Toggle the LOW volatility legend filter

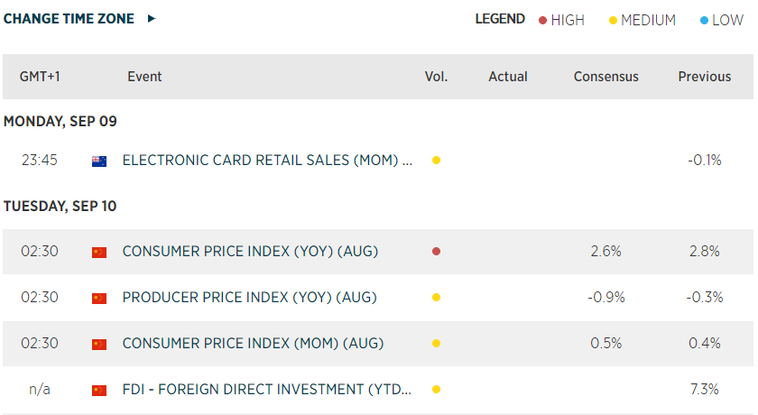pyautogui.click(x=721, y=20)
